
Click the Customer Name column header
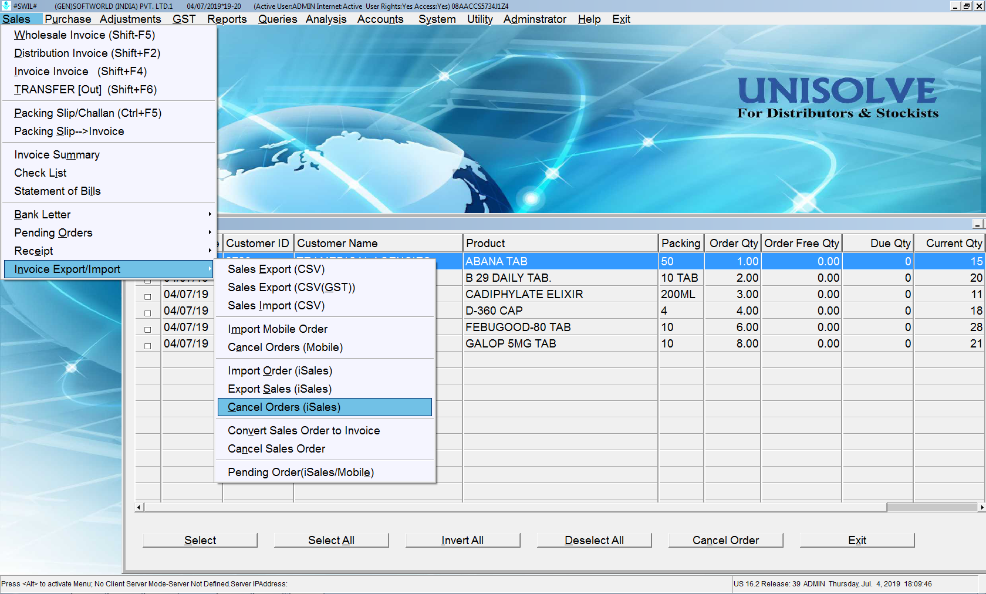[378, 243]
